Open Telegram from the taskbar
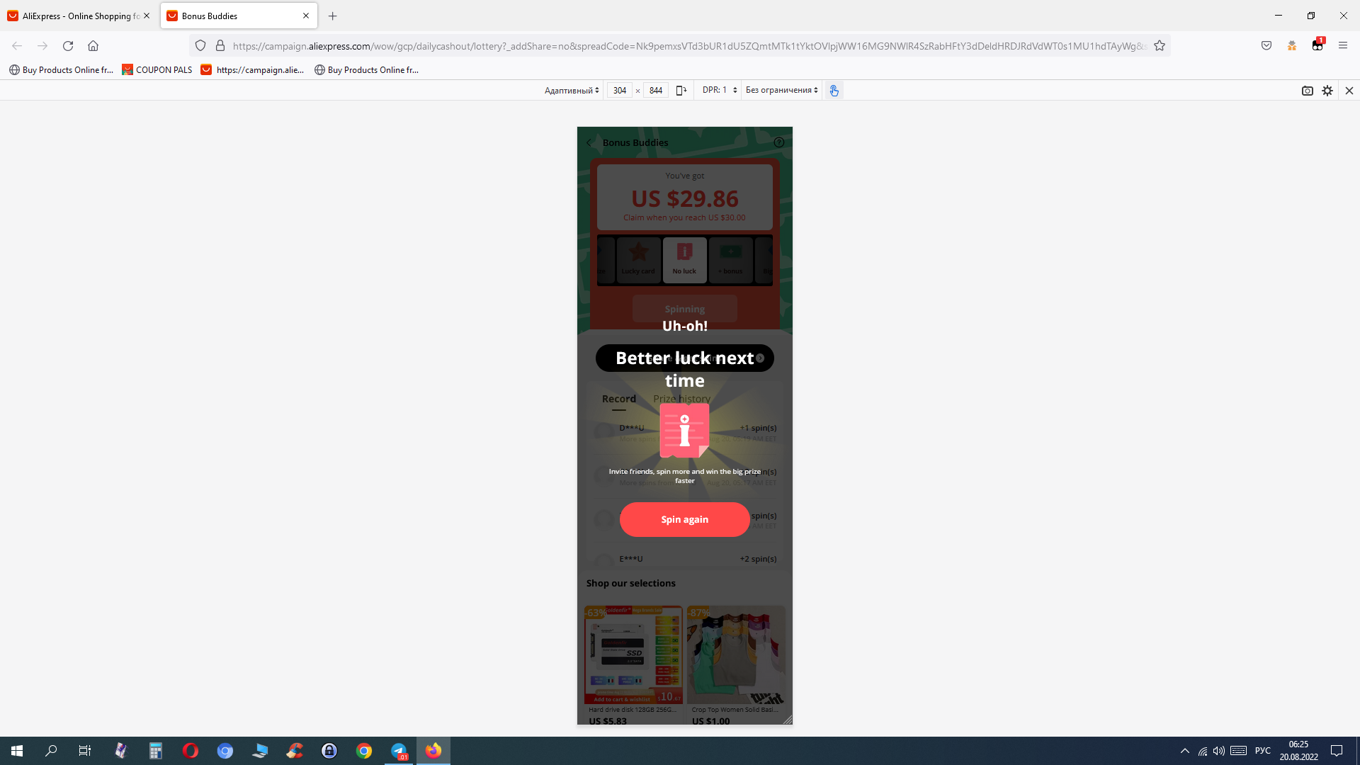 tap(399, 751)
